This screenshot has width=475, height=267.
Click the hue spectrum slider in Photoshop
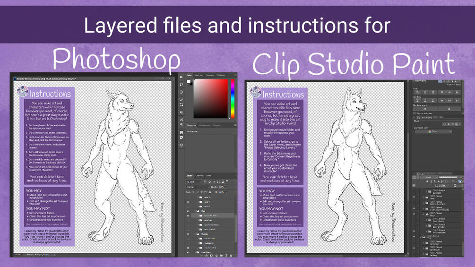pyautogui.click(x=233, y=99)
